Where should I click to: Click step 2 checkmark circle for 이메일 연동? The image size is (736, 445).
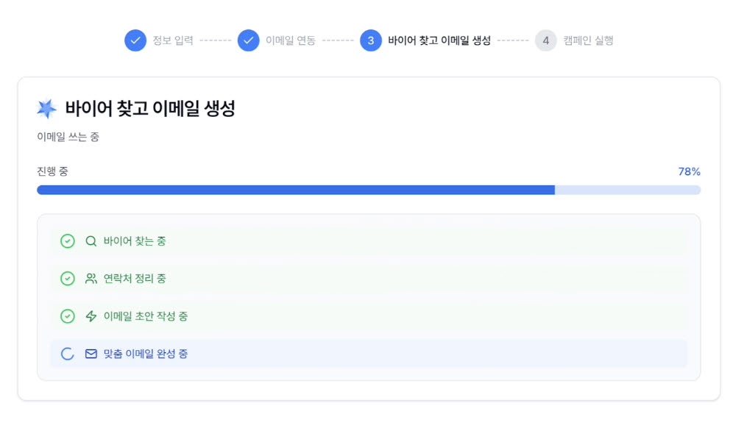pos(249,40)
